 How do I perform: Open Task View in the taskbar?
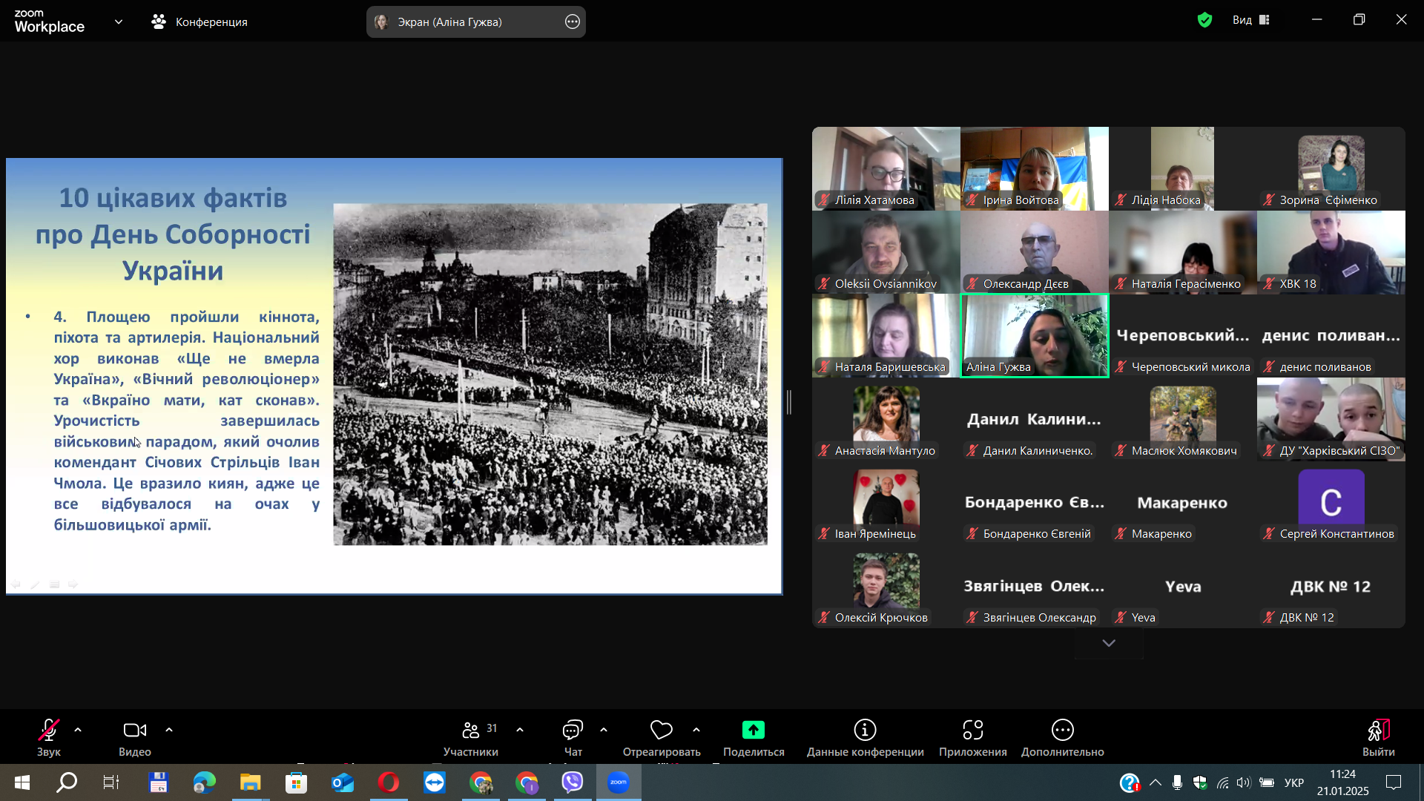[x=111, y=782]
